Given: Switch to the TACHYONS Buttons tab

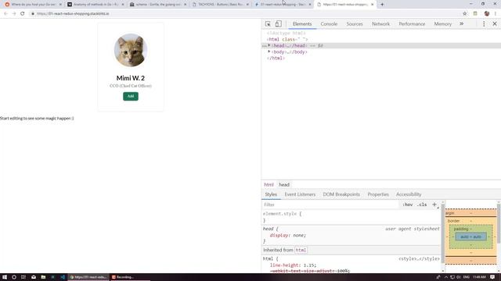Looking at the screenshot, I should point(221,5).
